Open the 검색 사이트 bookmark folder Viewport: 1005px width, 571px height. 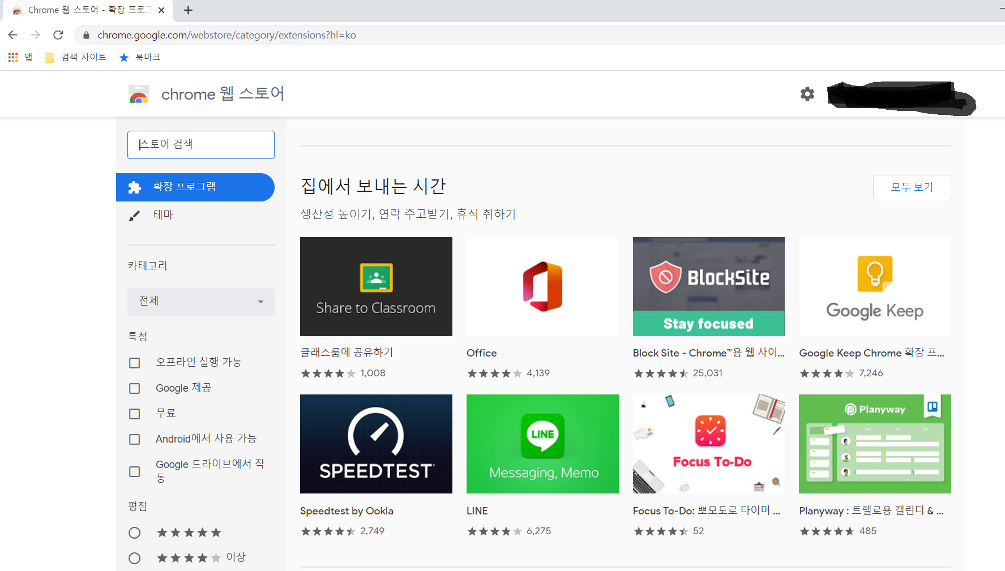(76, 57)
